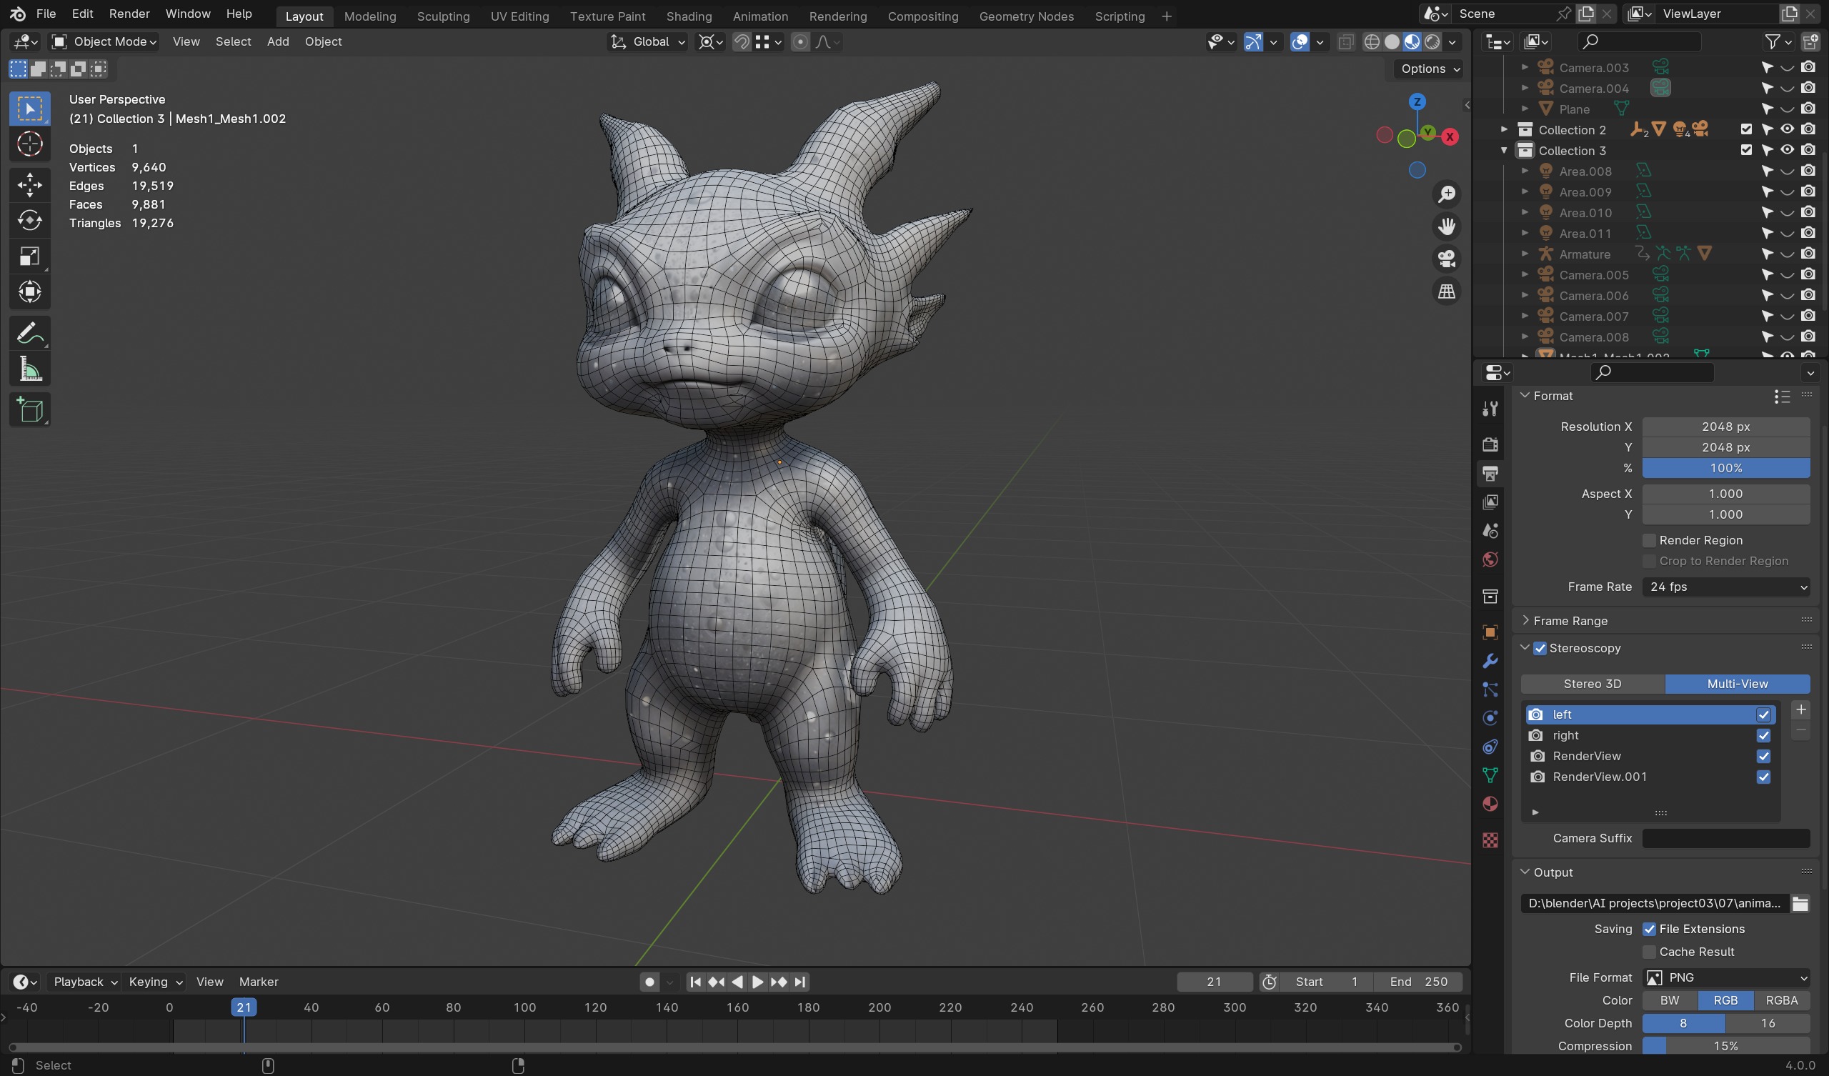Expand Collection 2 in outliner
Viewport: 1829px width, 1076px height.
tap(1504, 129)
